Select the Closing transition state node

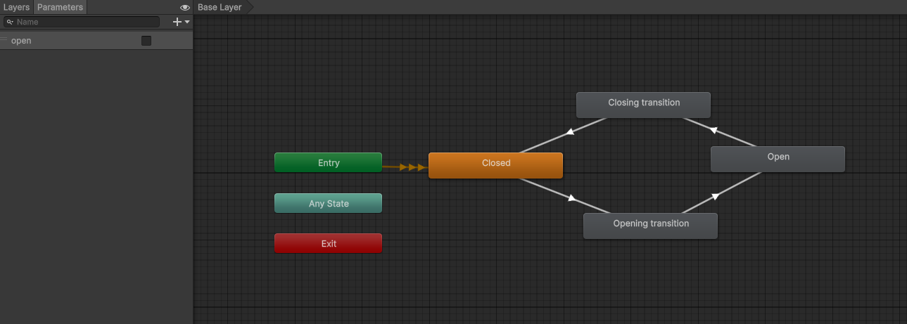point(643,105)
